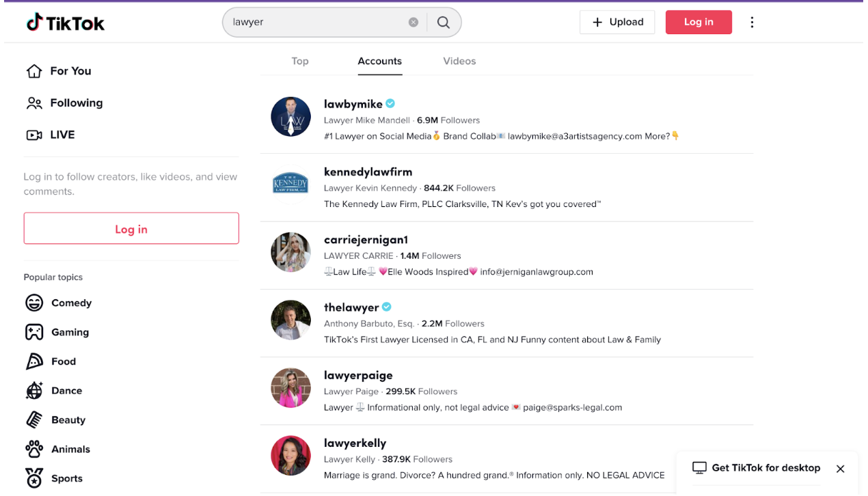The height and width of the screenshot is (496, 868).
Task: Click the TikTok logo
Action: pyautogui.click(x=66, y=23)
